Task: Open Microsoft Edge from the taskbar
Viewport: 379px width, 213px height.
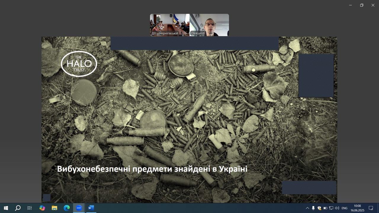Action: (x=67, y=208)
